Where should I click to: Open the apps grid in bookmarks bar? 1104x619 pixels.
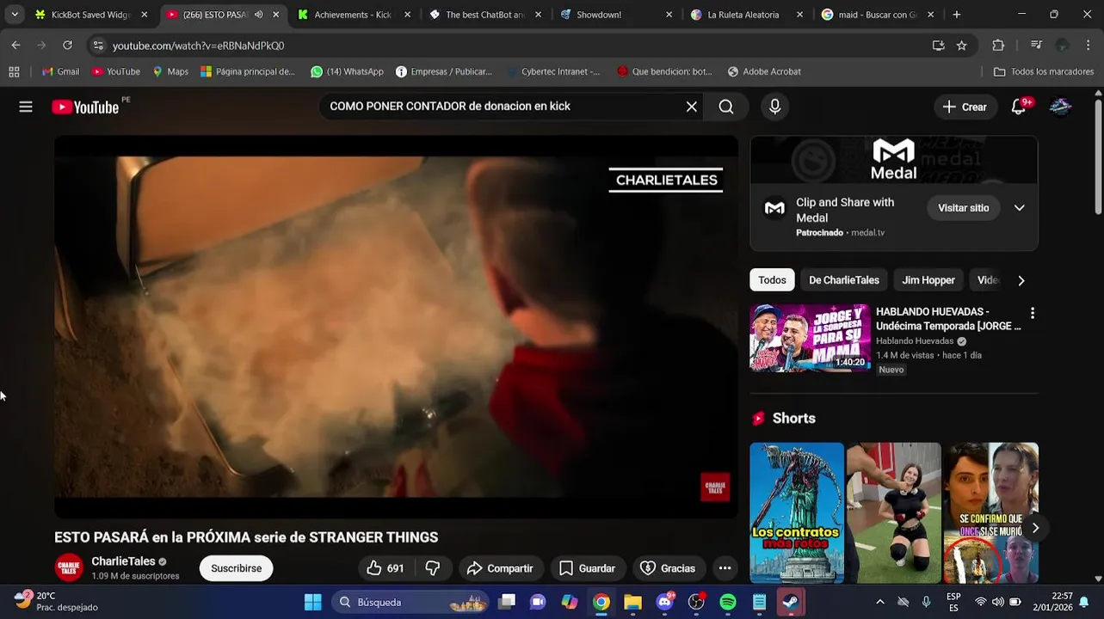[x=14, y=71]
